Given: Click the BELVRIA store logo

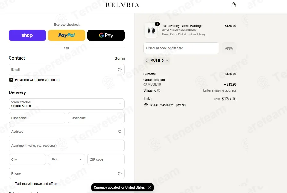Looking at the screenshot, I should tap(122, 5).
